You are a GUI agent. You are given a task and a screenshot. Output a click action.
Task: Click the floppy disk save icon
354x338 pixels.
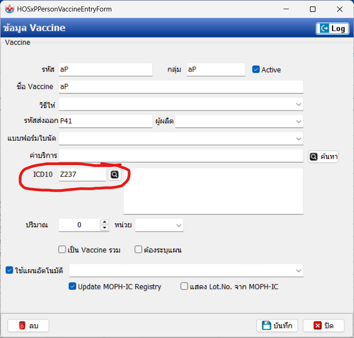point(266,326)
